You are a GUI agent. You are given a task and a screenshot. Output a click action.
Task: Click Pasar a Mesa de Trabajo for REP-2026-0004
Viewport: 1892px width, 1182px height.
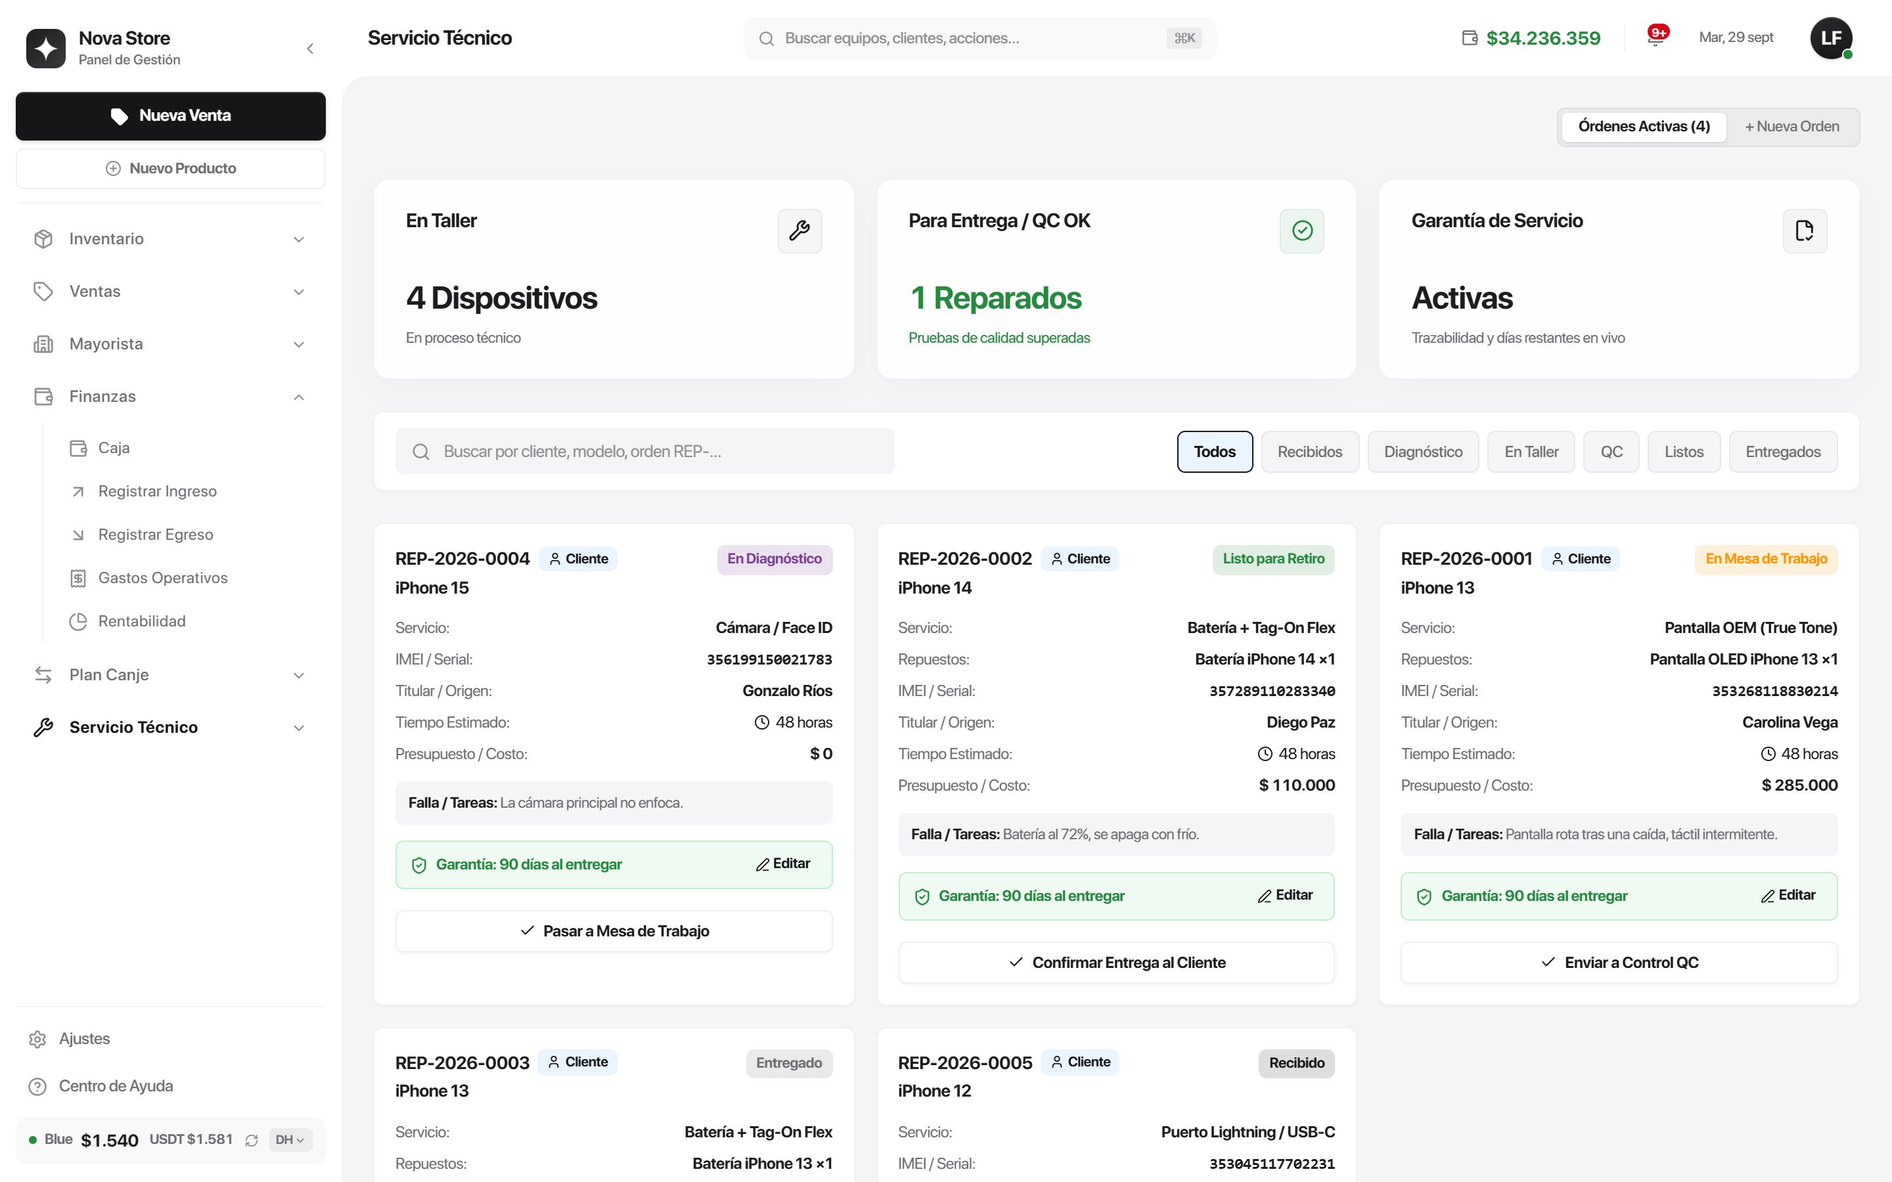614,931
